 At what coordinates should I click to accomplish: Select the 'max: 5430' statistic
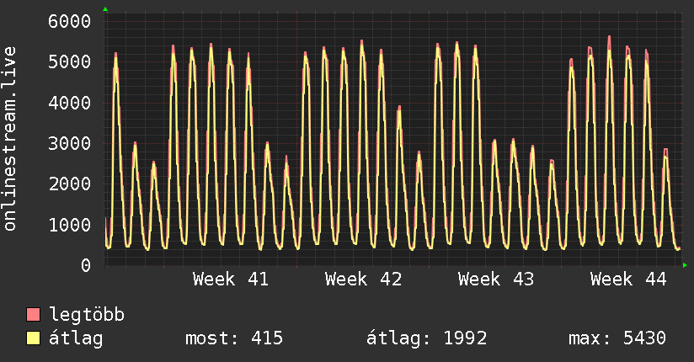pyautogui.click(x=617, y=338)
